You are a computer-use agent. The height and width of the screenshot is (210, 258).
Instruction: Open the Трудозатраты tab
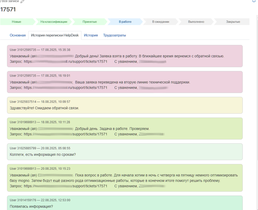(x=115, y=35)
